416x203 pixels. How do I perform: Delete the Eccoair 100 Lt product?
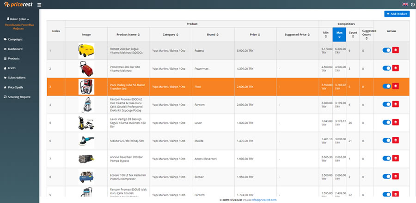[395, 176]
